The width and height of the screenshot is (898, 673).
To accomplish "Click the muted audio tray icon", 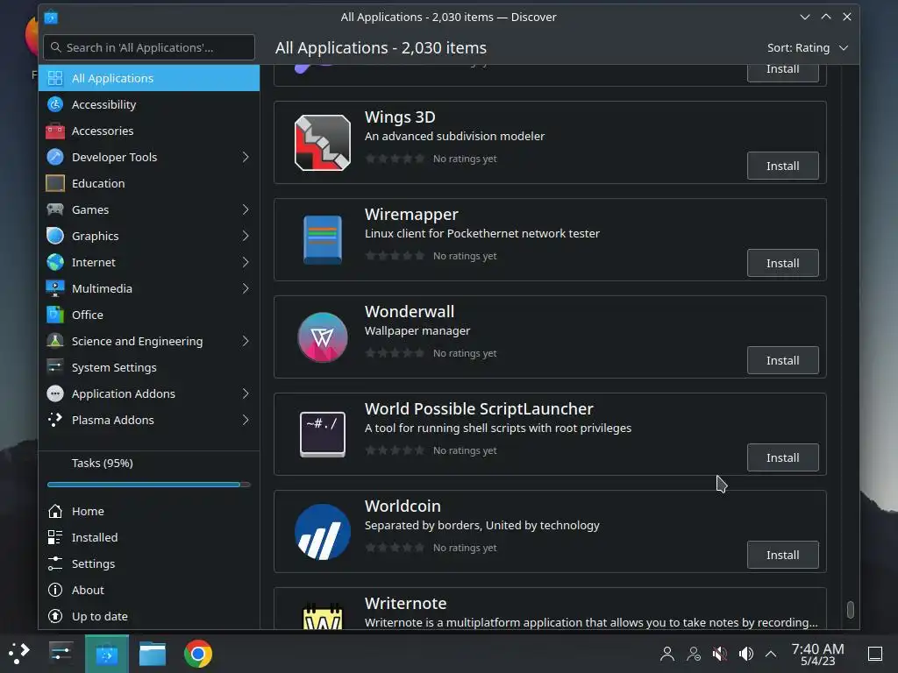I will (x=720, y=654).
